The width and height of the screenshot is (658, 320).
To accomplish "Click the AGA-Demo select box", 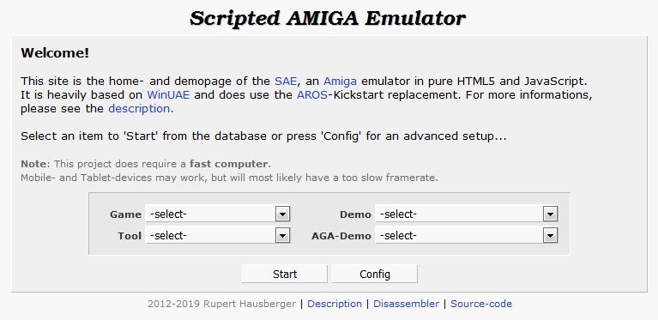I will coord(466,236).
